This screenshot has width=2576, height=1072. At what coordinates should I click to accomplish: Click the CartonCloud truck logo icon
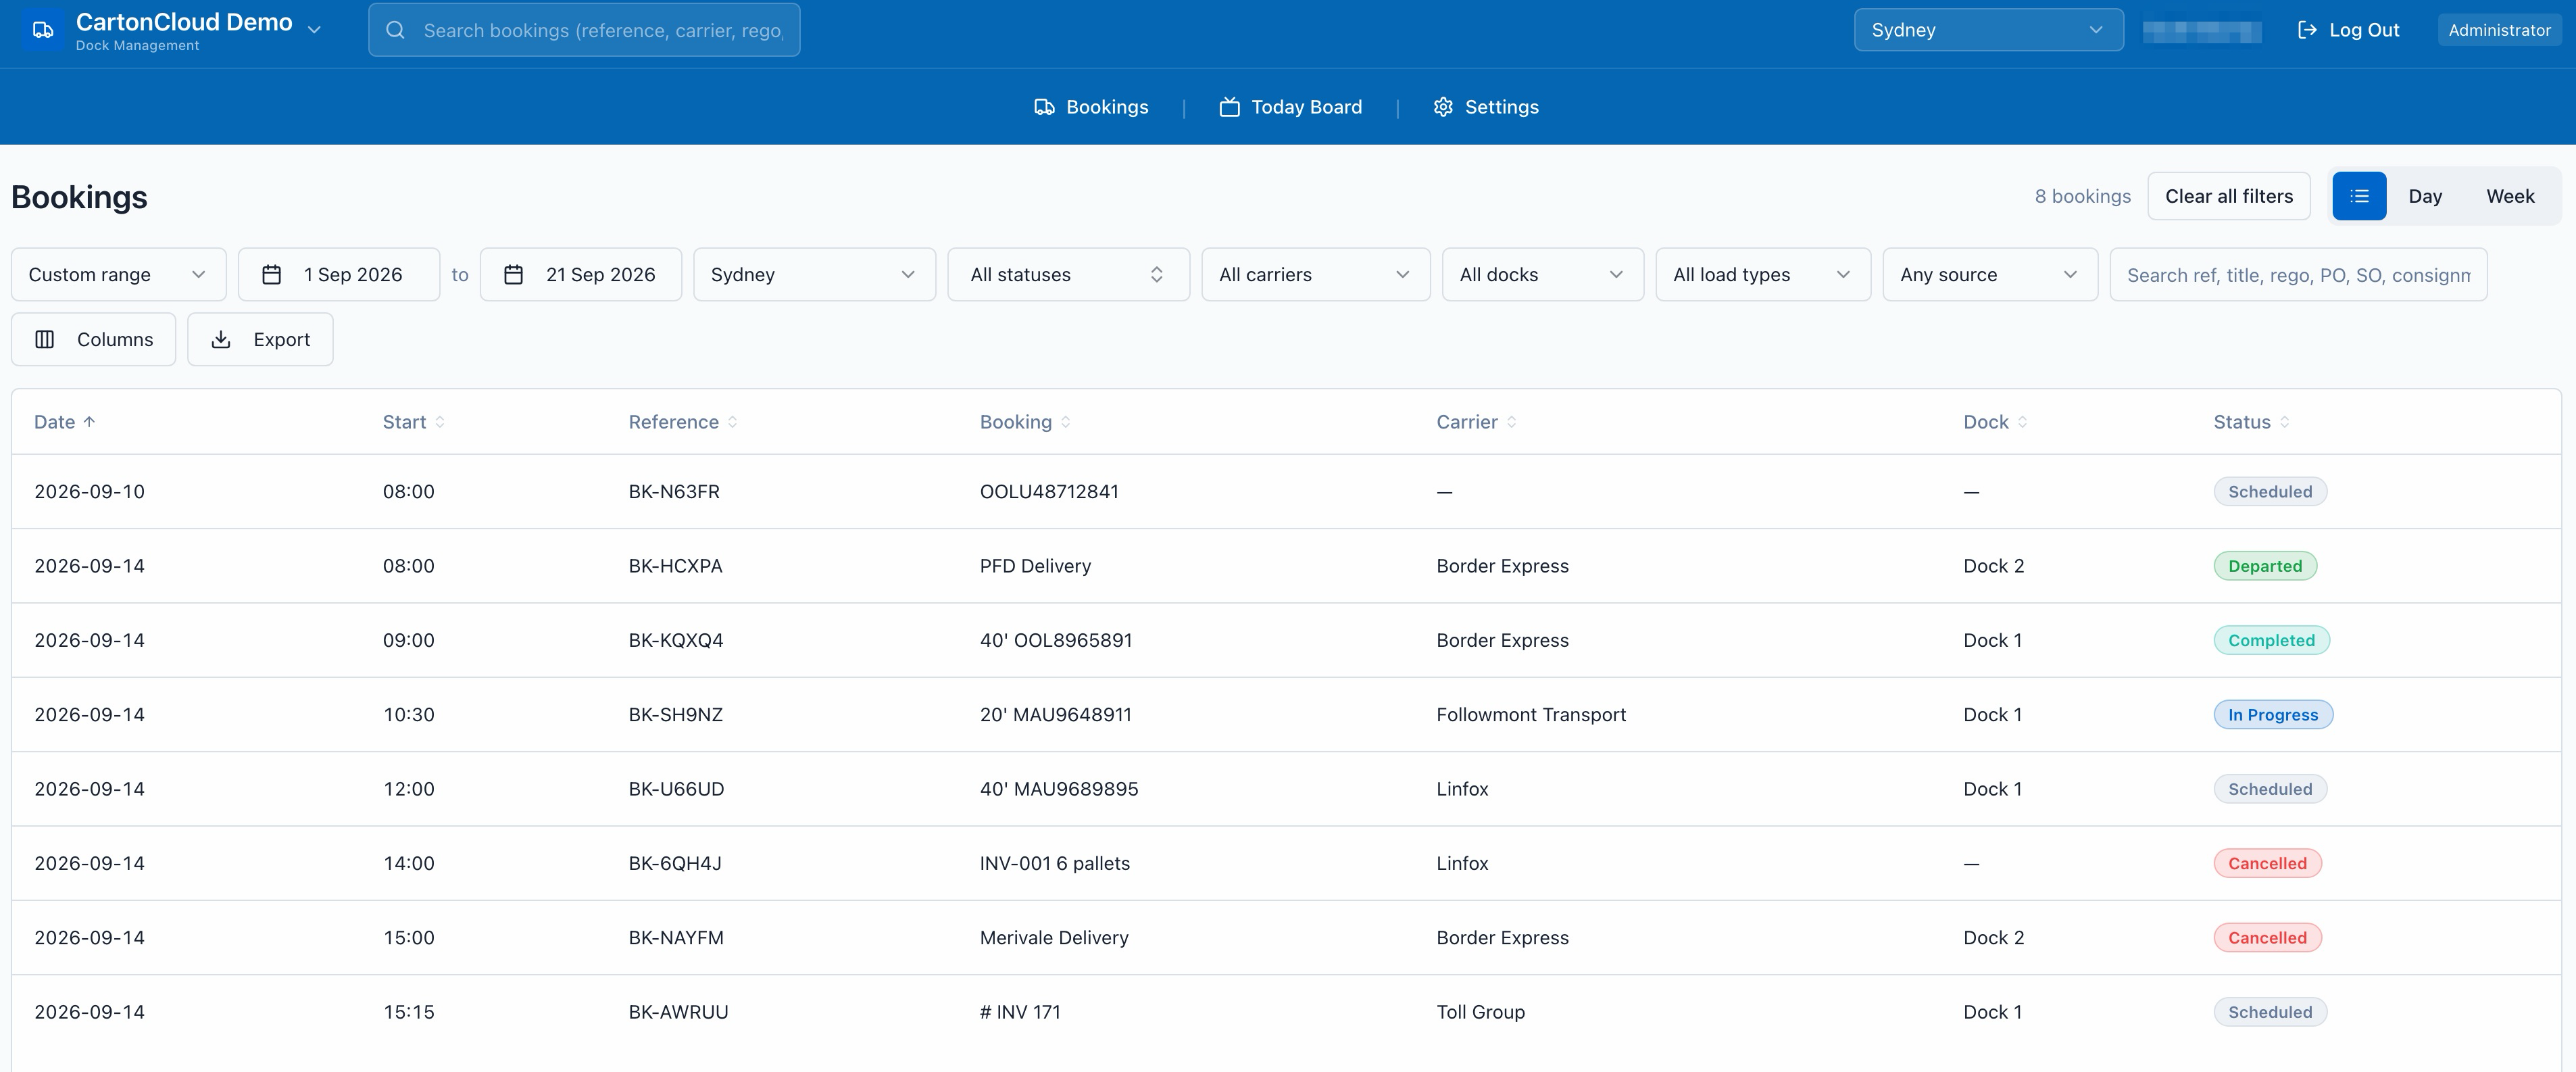coord(42,30)
